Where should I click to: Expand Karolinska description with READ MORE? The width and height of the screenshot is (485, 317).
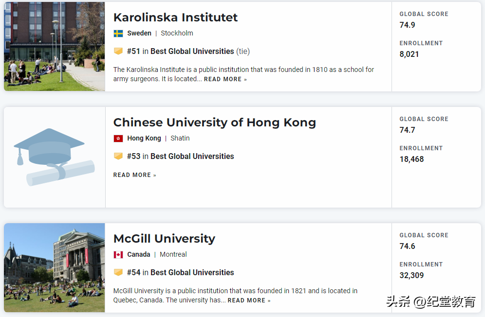click(225, 79)
